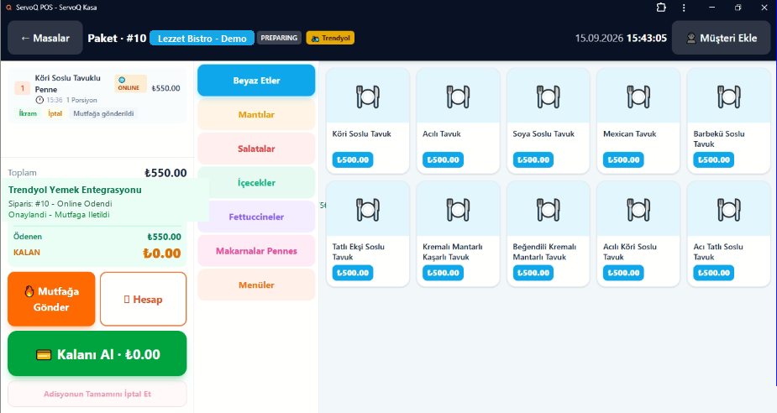Click the Köri Soslu Tavuklu Penne order line

coord(97,96)
